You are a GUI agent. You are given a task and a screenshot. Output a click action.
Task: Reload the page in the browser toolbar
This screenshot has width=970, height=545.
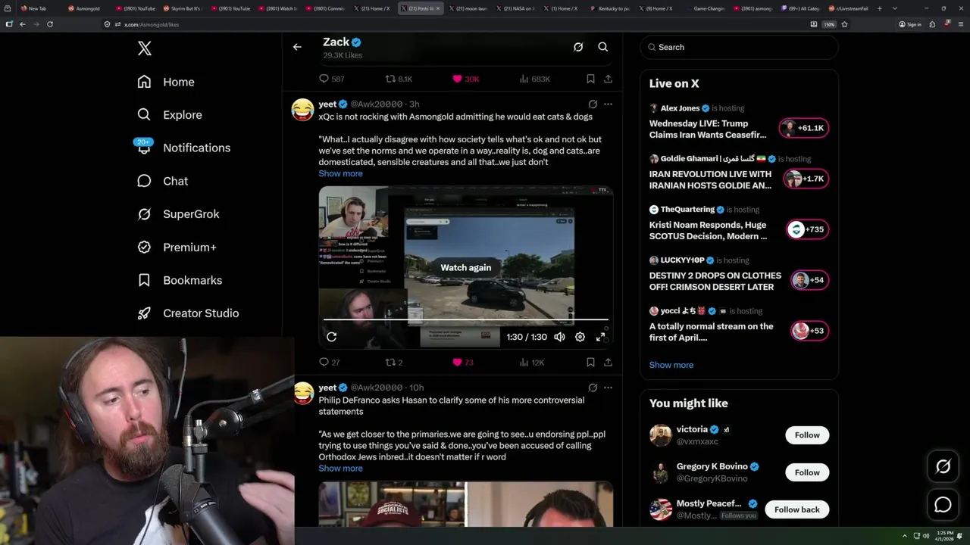coord(50,24)
